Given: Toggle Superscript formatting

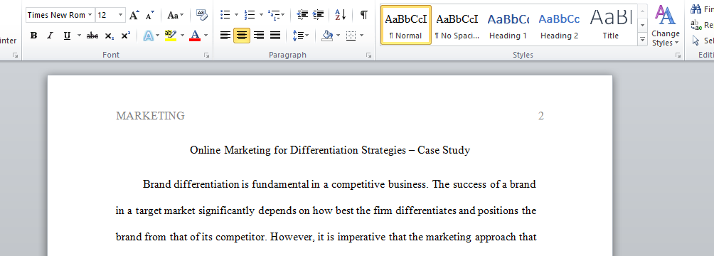Looking at the screenshot, I should click(126, 36).
